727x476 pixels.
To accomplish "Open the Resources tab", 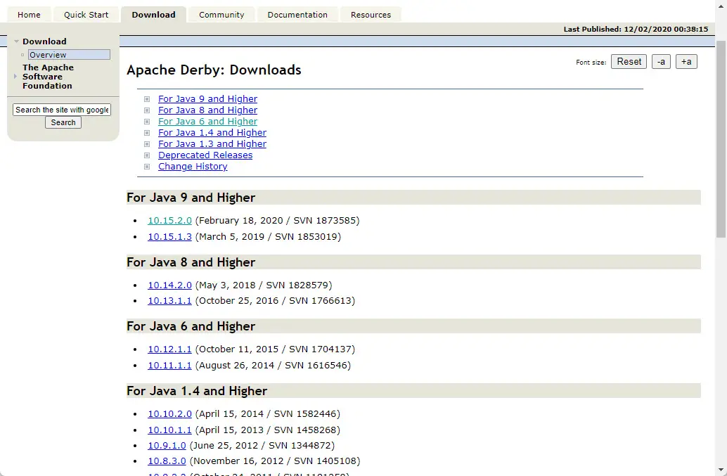I will (371, 15).
